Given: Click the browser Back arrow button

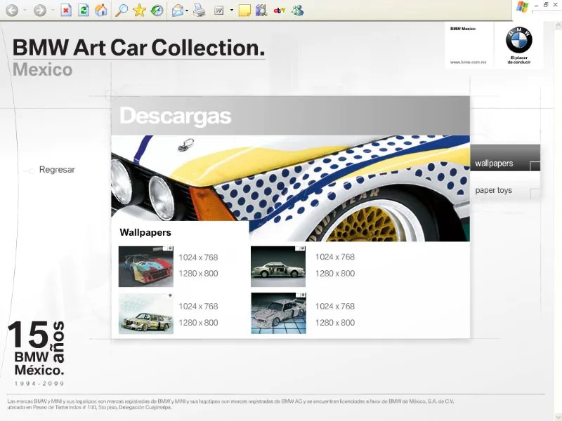Looking at the screenshot, I should [12, 11].
